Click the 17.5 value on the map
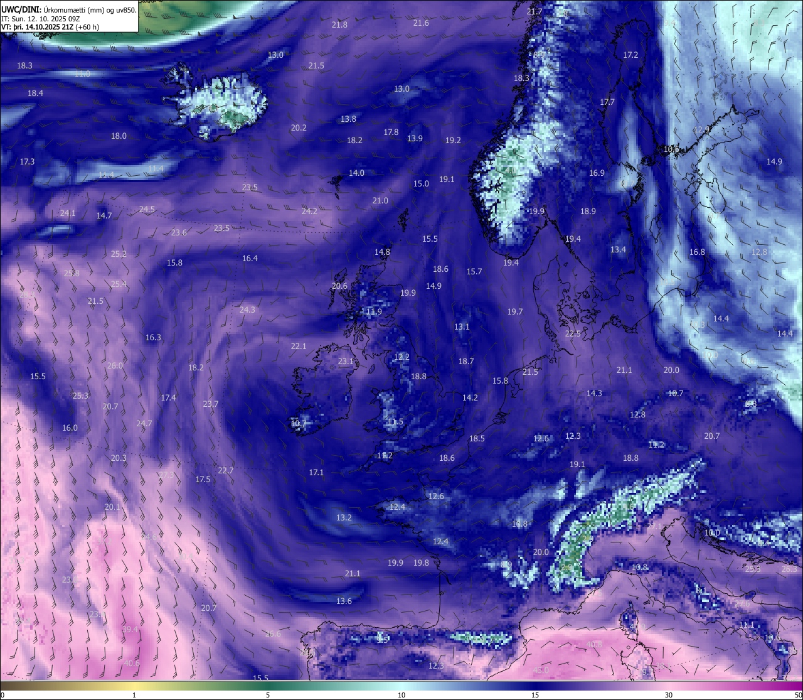803x700 pixels. (x=203, y=479)
